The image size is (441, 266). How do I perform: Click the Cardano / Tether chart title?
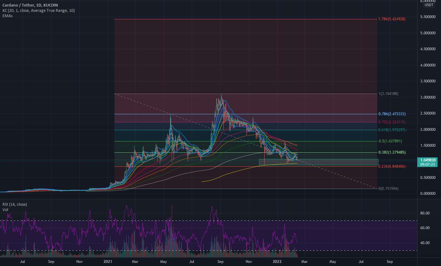30,5
